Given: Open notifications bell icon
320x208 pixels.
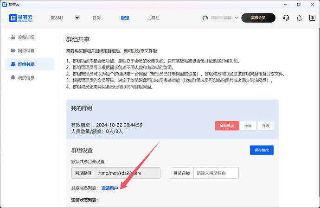Looking at the screenshot, I should coord(299,18).
